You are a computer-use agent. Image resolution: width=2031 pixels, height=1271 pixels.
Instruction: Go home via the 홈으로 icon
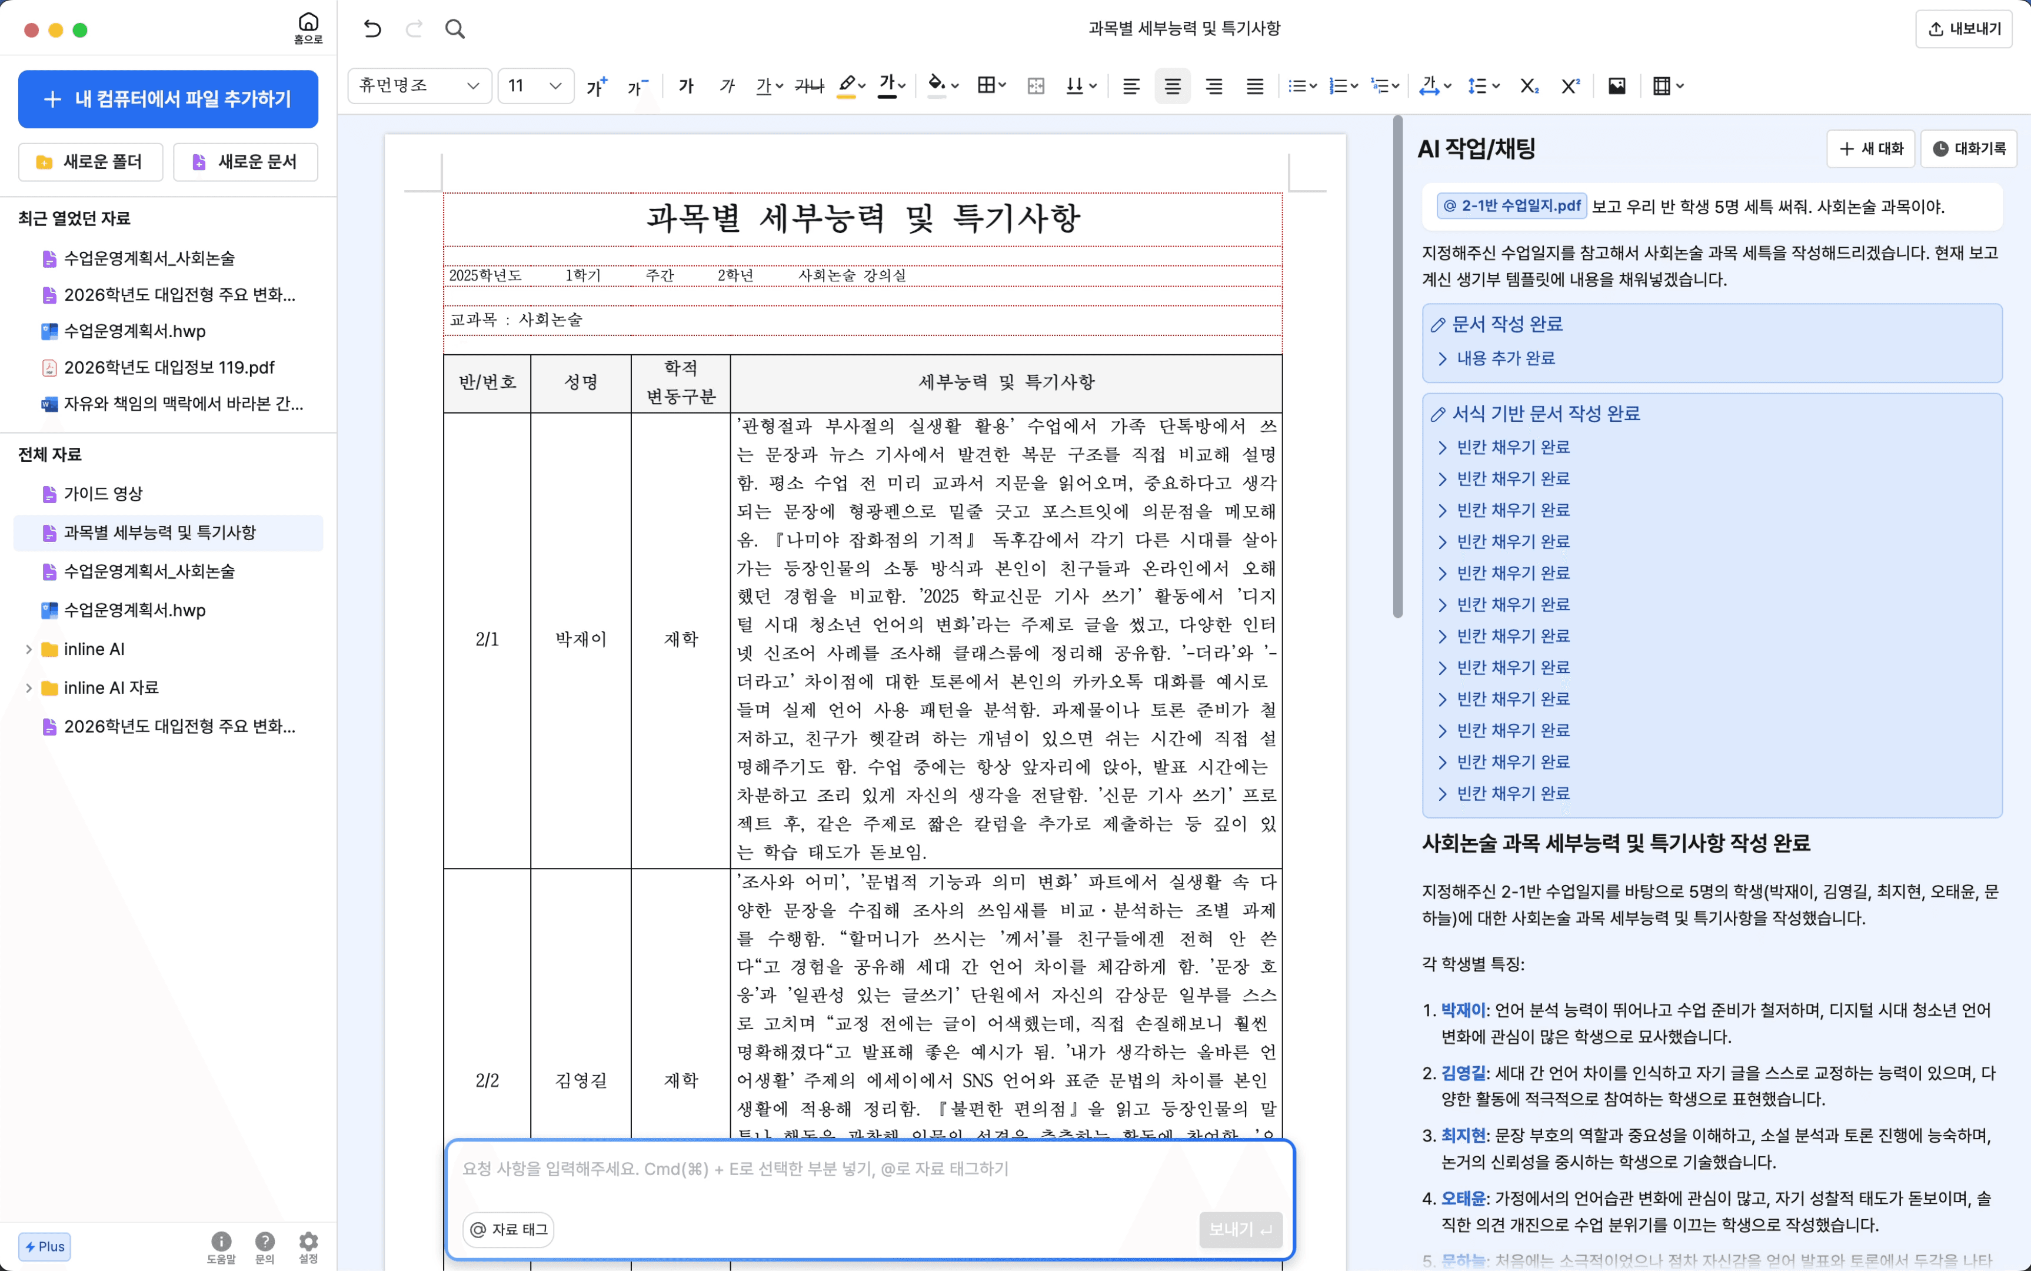click(308, 28)
